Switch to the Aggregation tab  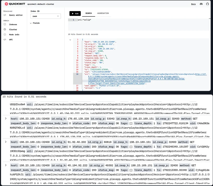(103, 13)
